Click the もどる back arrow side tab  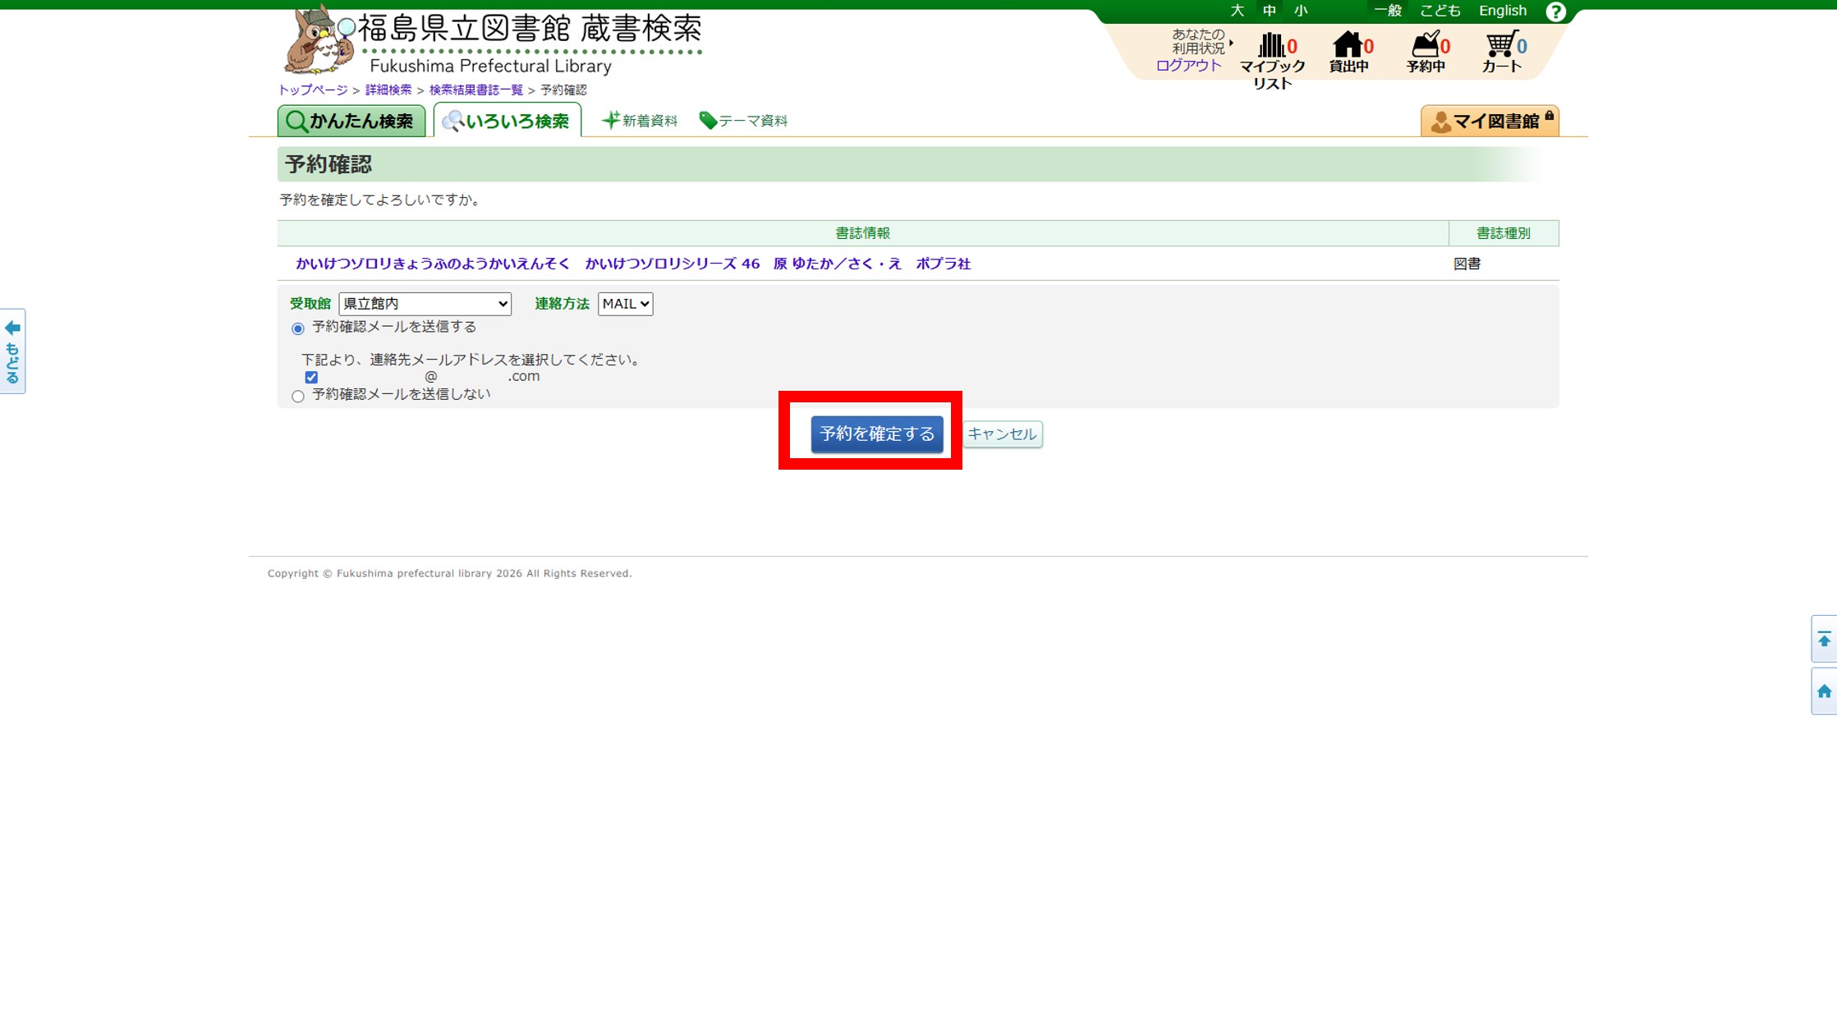pyautogui.click(x=12, y=351)
